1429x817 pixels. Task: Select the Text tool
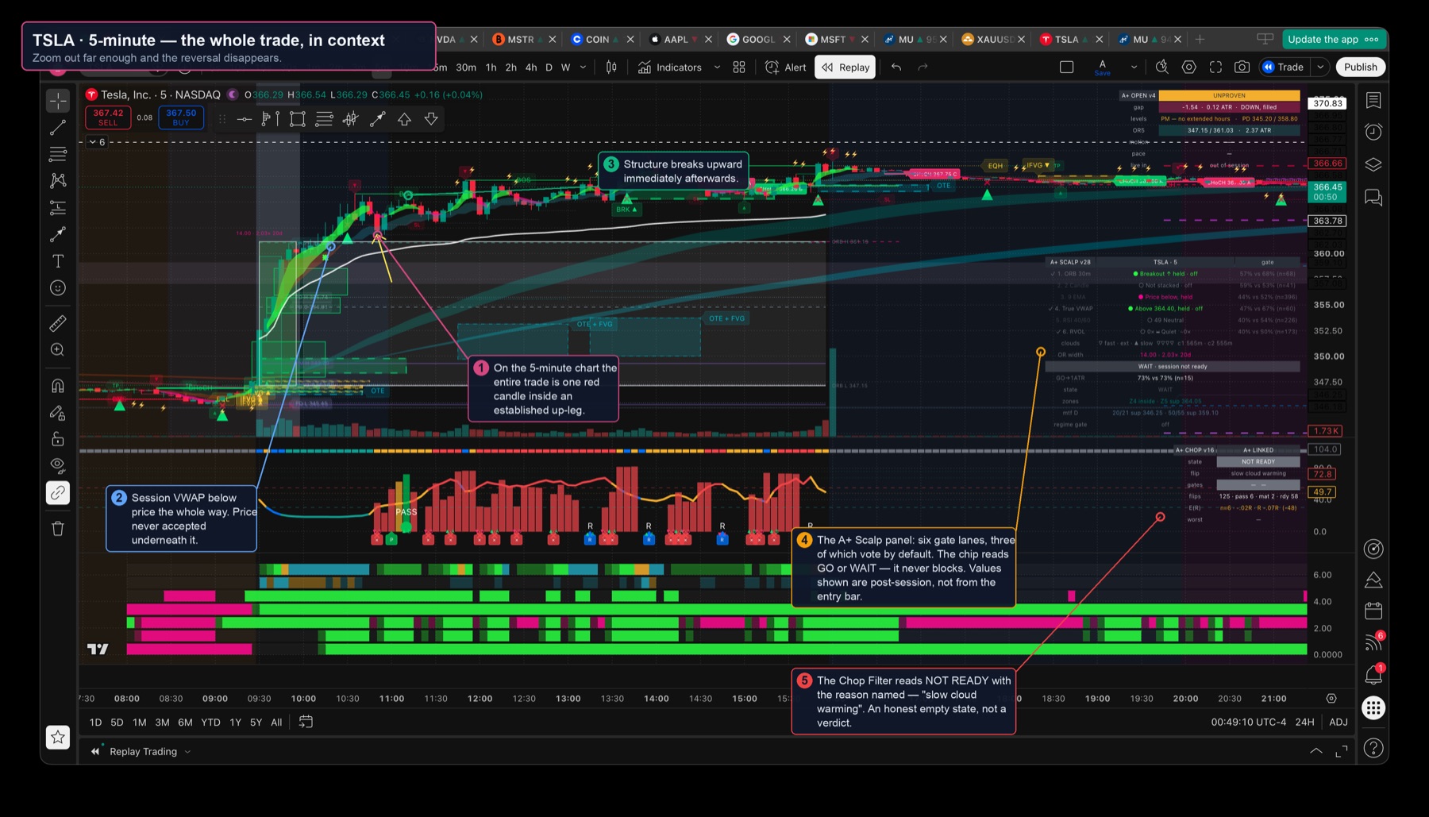[58, 261]
